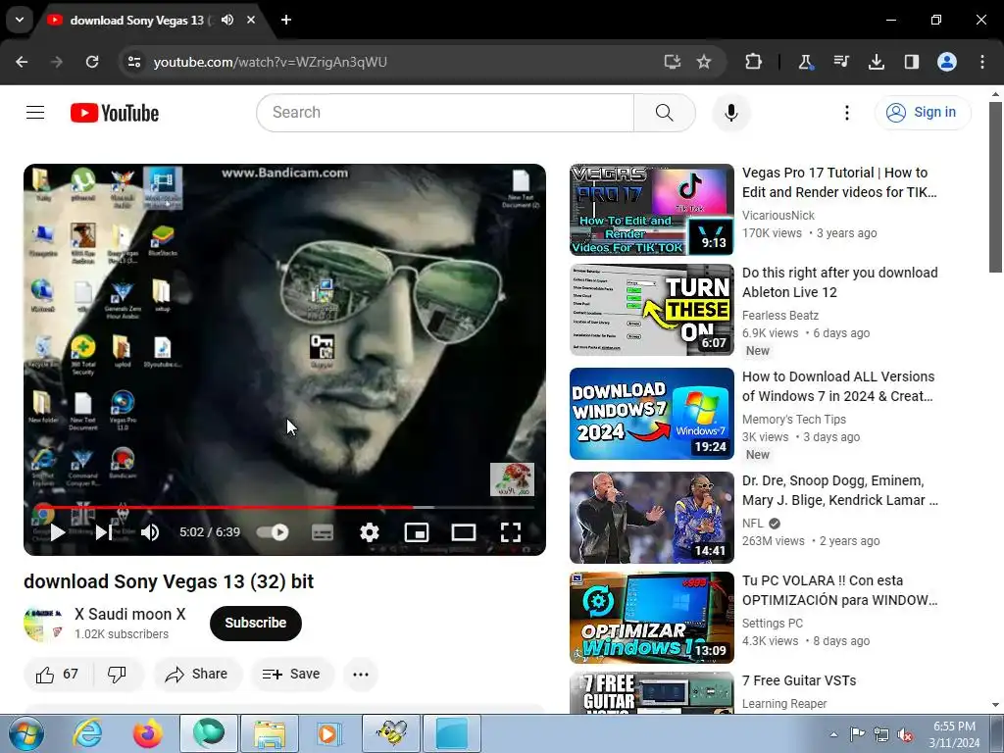Launch Internet Explorer from taskbar
The image size is (1004, 753).
(x=86, y=733)
